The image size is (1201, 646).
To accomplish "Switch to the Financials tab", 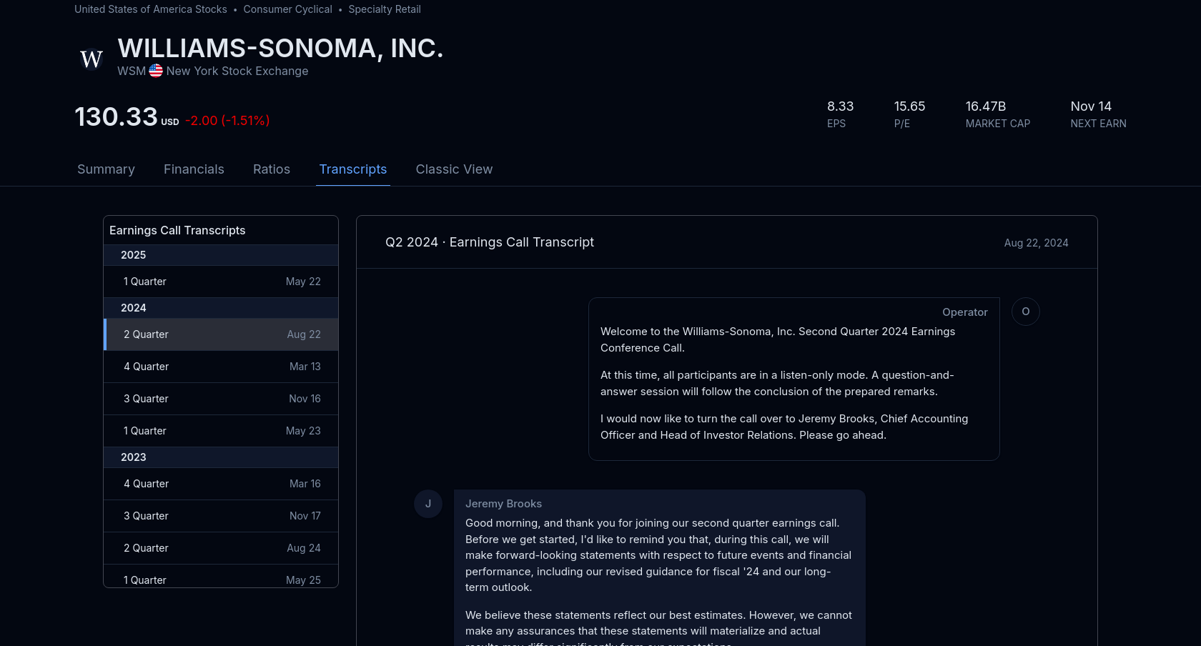I will coord(194,169).
